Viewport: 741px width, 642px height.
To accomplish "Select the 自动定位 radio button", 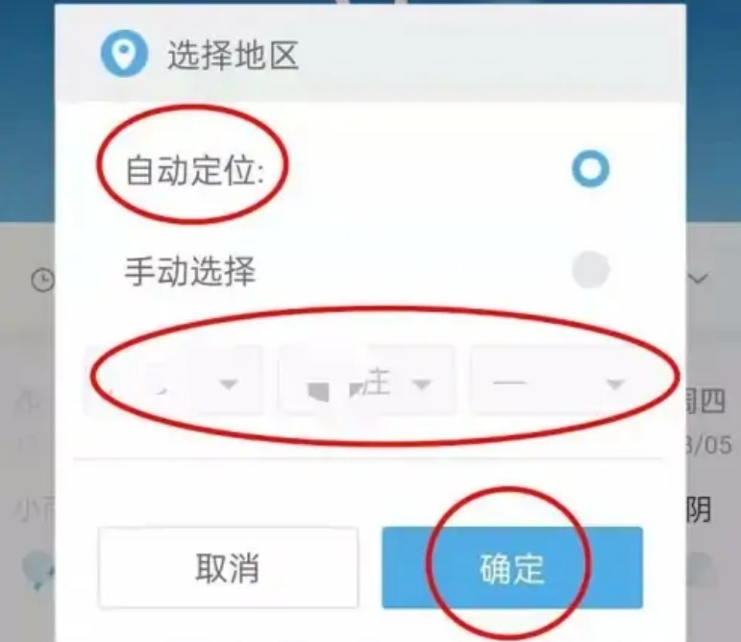I will point(590,168).
